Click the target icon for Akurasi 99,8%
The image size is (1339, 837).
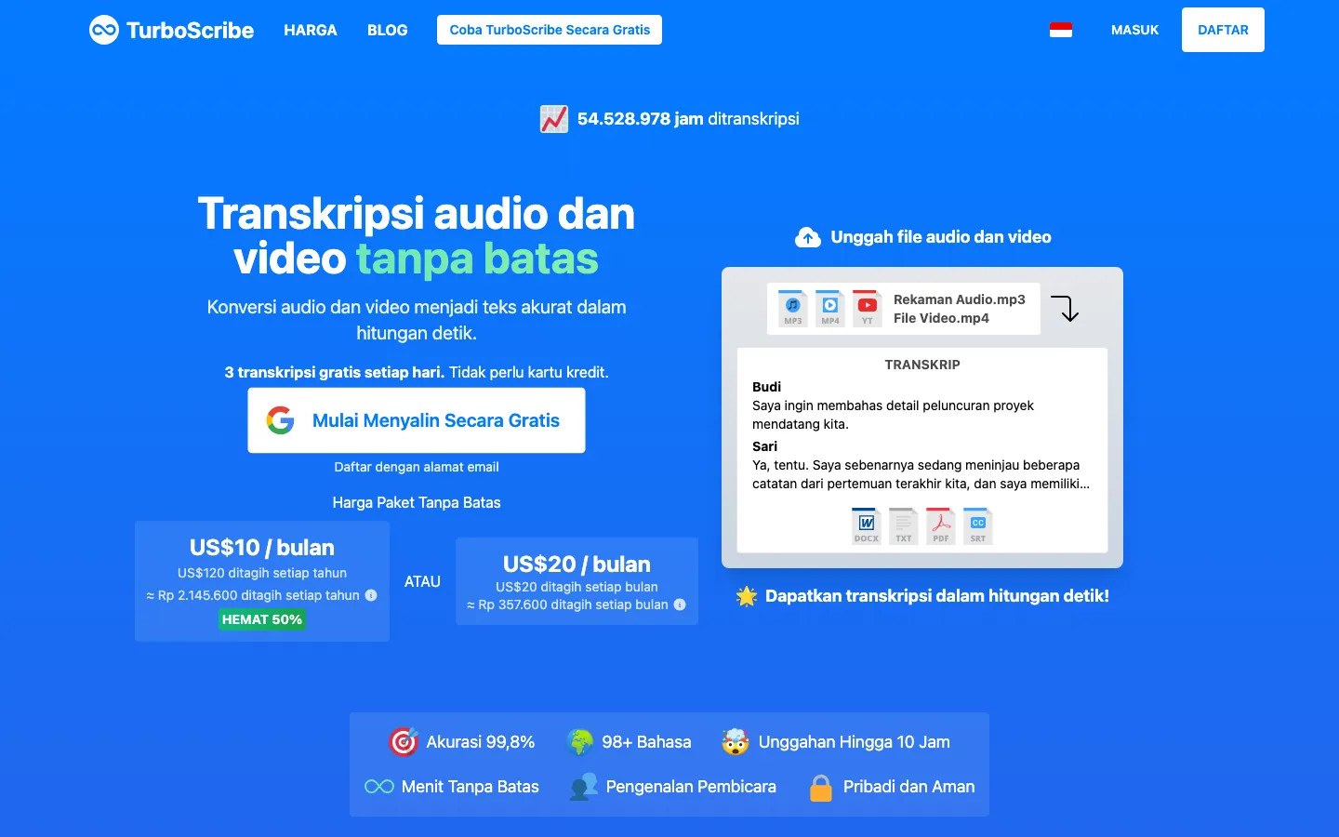pyautogui.click(x=403, y=742)
